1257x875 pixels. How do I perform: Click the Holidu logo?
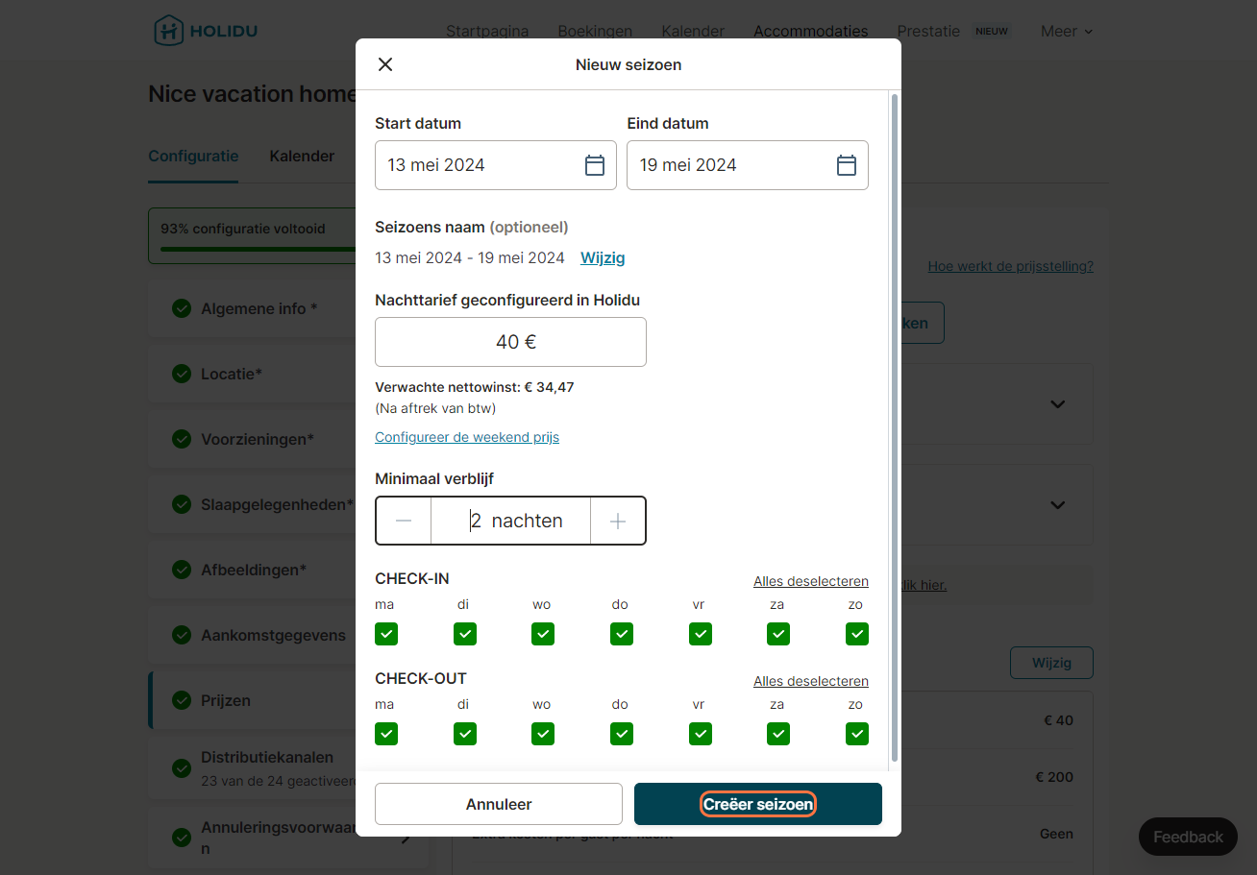click(x=206, y=31)
